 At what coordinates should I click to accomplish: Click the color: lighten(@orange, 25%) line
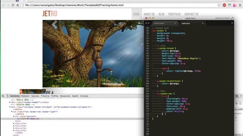point(183,71)
